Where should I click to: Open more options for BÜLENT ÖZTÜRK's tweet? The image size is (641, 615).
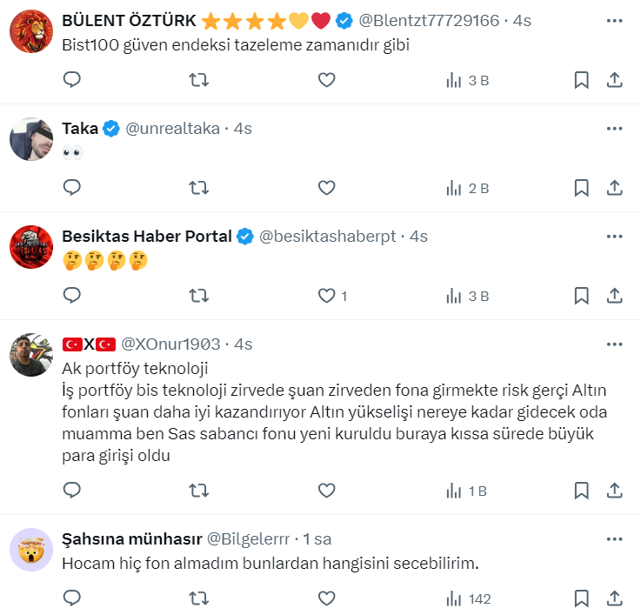(614, 20)
